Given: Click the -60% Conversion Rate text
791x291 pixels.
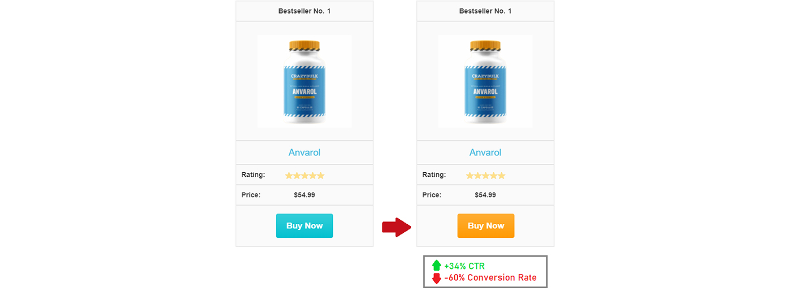Looking at the screenshot, I should coord(490,278).
